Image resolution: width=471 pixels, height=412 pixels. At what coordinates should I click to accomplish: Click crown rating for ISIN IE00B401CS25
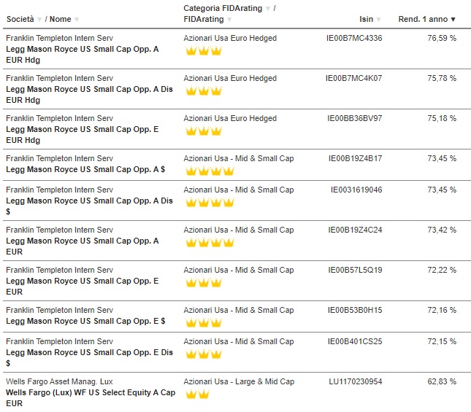[204, 354]
